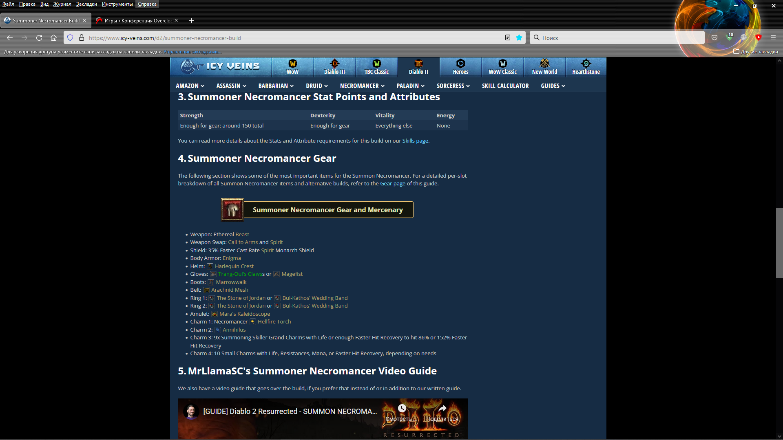Open the Trang-Oul's Claws link
This screenshot has width=783, height=440.
(241, 274)
